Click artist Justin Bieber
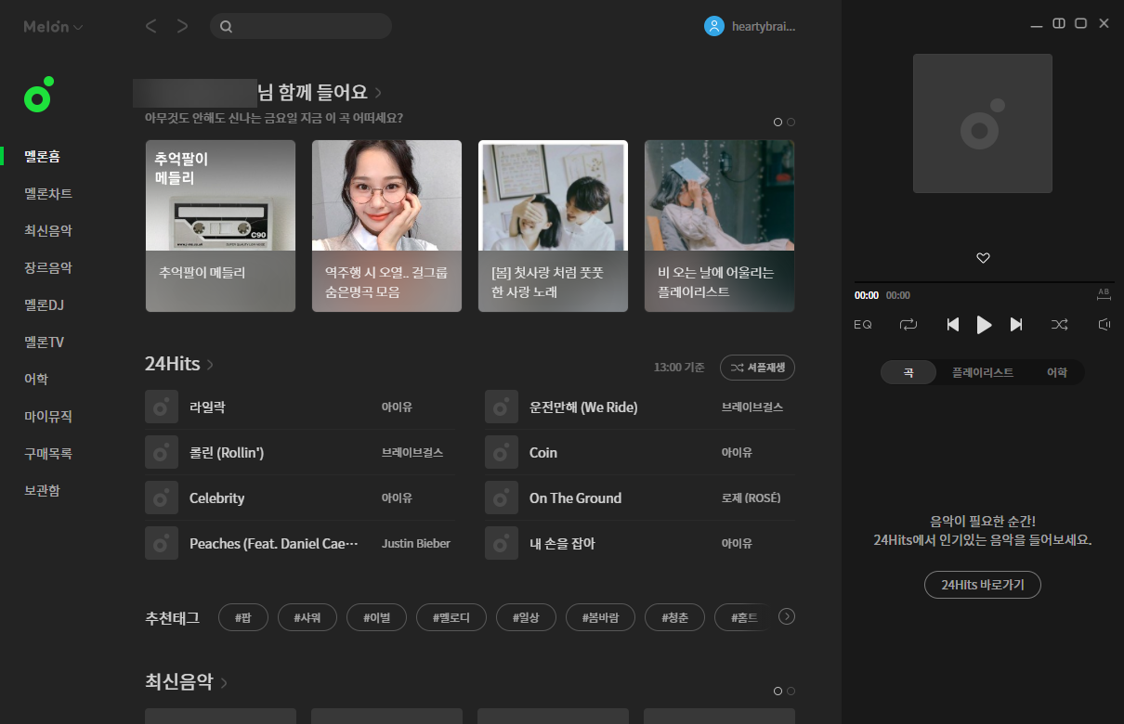 [416, 543]
